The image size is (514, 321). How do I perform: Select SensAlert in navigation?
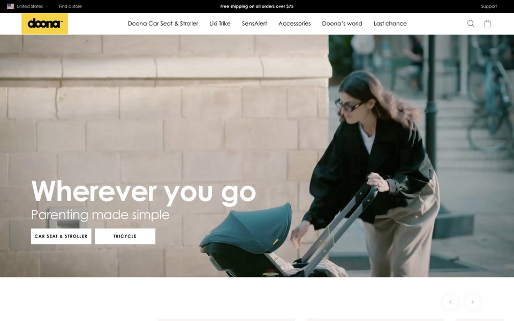(254, 24)
